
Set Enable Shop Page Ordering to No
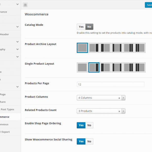[89, 125]
